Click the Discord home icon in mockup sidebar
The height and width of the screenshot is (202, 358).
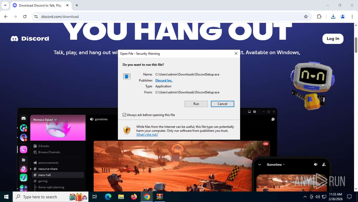pos(23,119)
